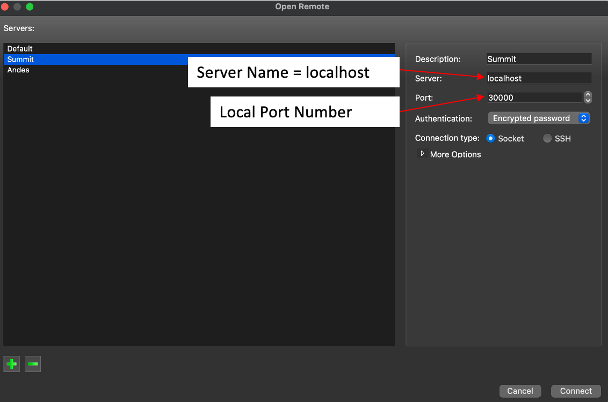
Task: Click the Server field containing localhost
Action: 539,78
